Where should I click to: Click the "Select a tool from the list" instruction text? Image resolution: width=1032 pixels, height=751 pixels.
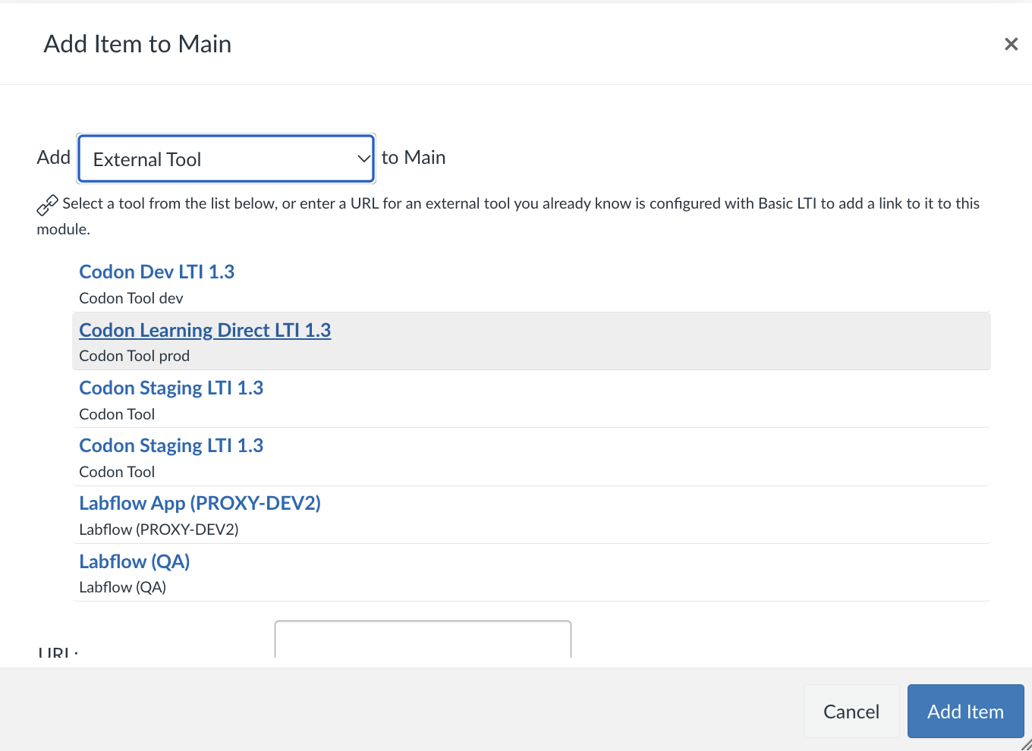[x=508, y=216]
